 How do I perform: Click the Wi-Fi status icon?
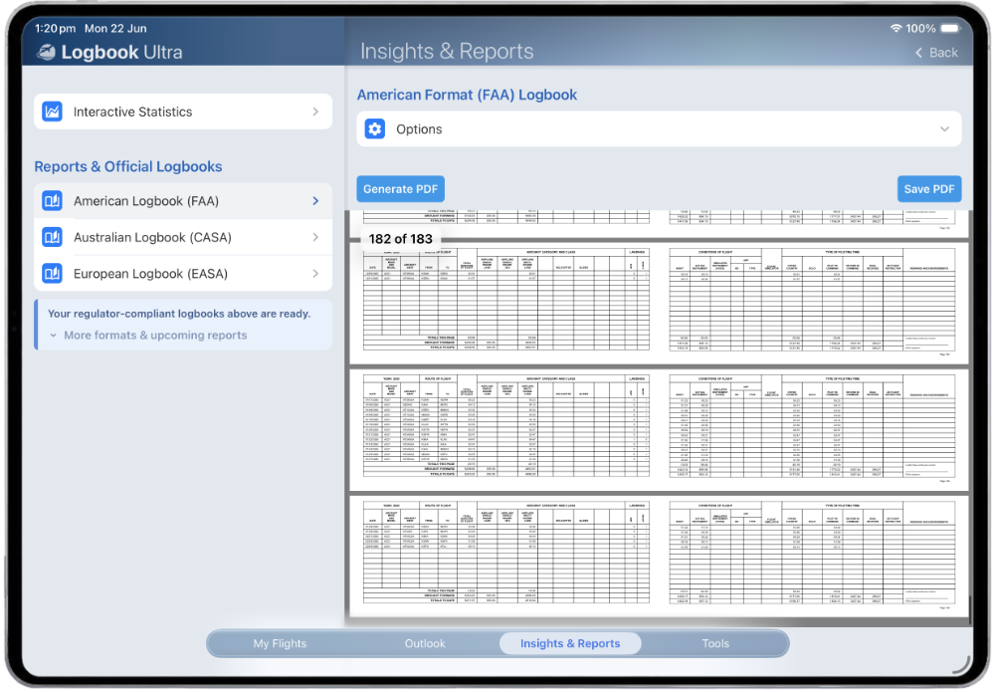point(896,29)
